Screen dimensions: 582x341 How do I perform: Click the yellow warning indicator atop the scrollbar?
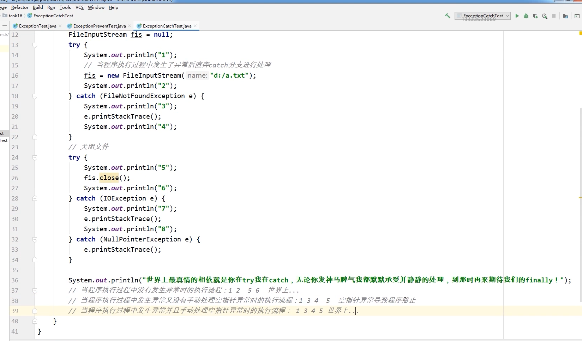[x=580, y=33]
